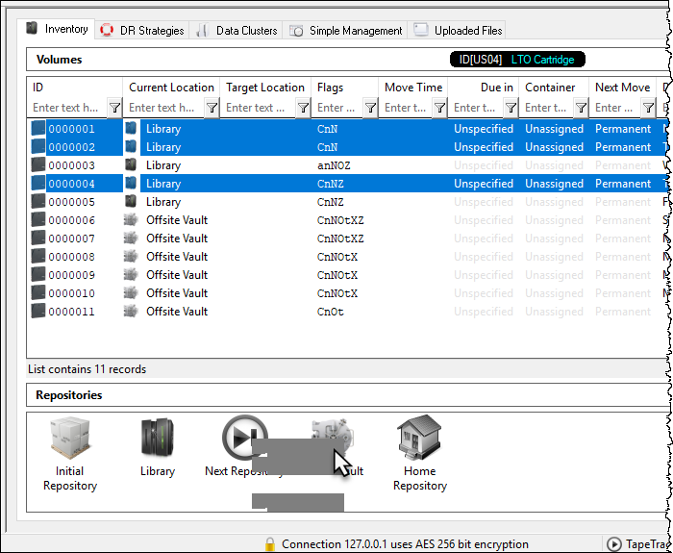Select Offsite Vault text in row 0000010

(x=177, y=292)
